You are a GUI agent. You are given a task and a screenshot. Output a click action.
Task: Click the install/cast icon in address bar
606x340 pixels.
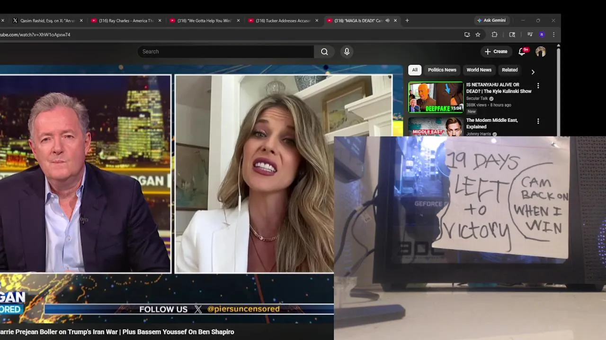point(467,34)
